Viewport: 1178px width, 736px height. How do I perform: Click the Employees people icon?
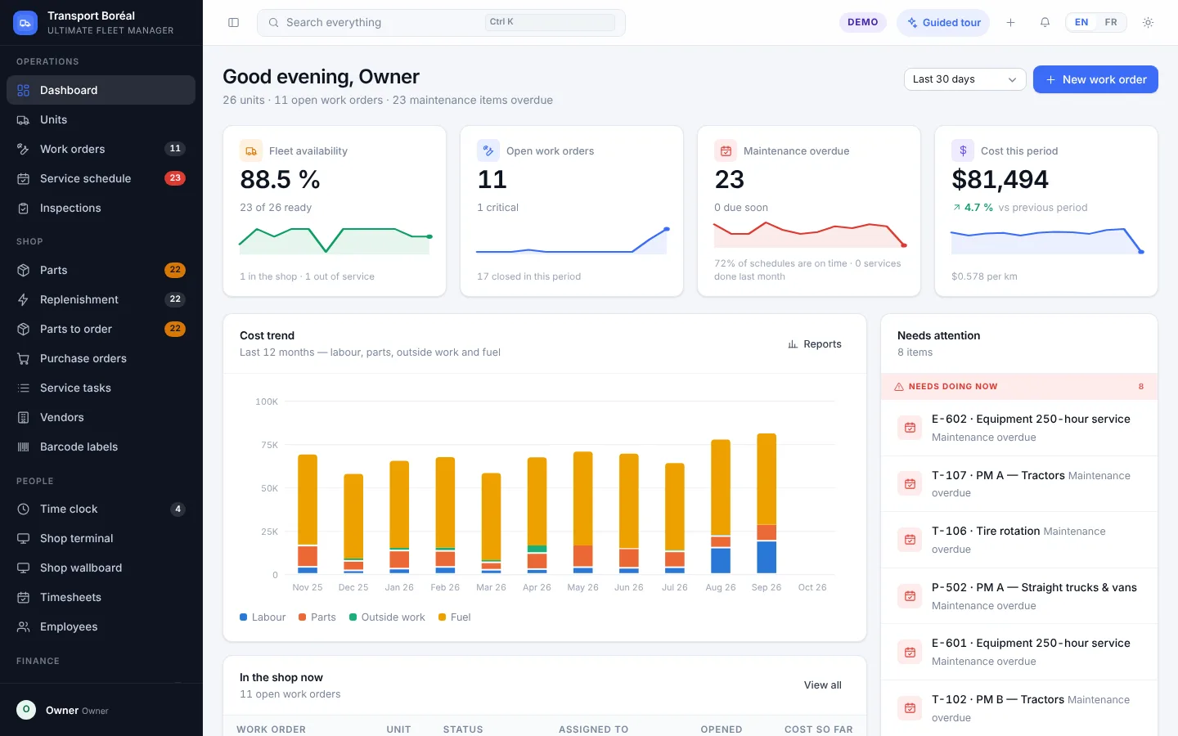click(x=24, y=626)
